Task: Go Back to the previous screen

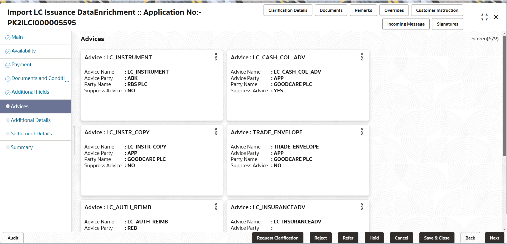Action: click(x=470, y=238)
